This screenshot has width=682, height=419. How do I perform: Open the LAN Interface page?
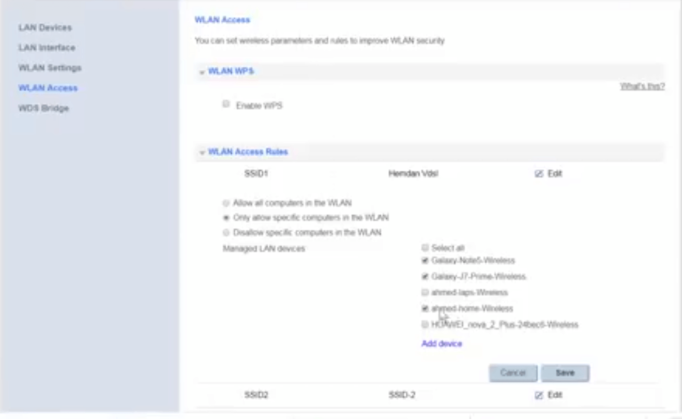point(47,48)
